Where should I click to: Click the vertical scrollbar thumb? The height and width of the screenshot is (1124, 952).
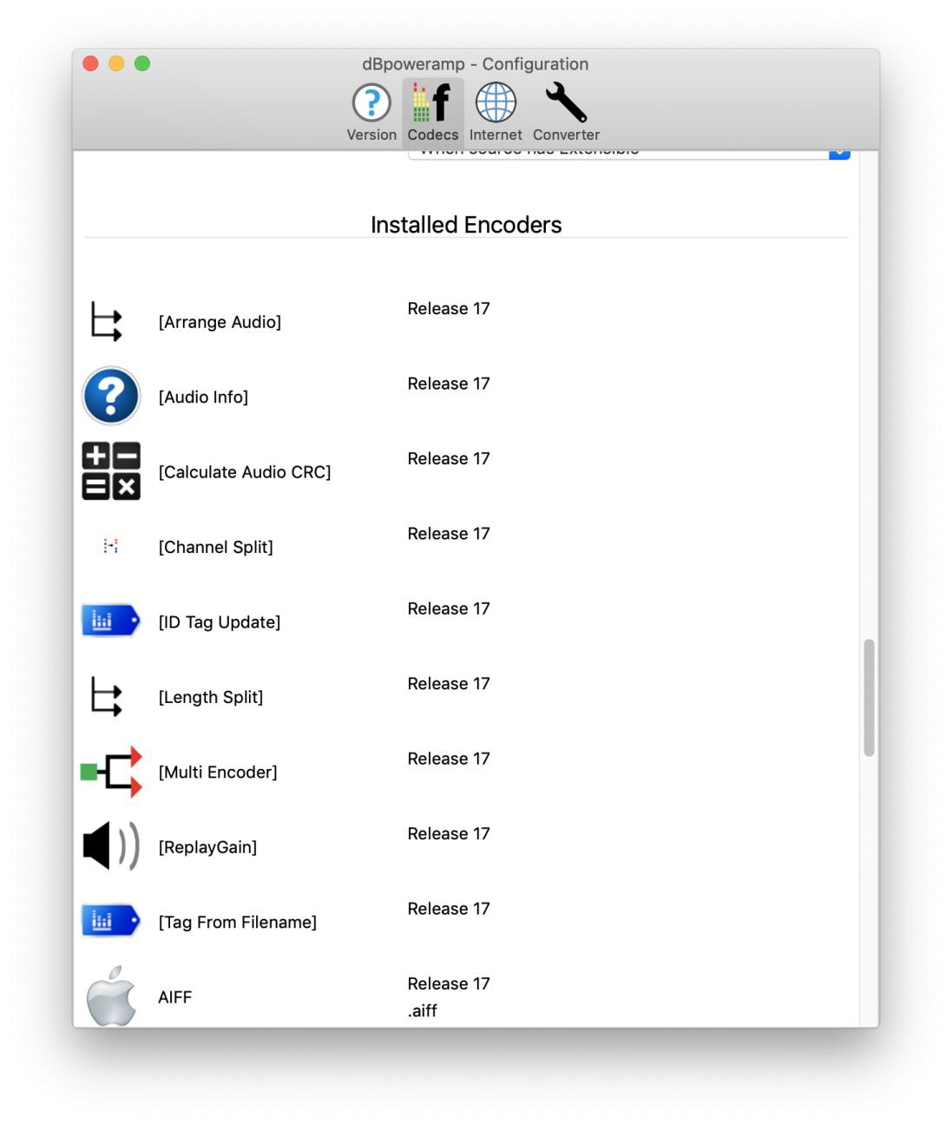(x=869, y=698)
